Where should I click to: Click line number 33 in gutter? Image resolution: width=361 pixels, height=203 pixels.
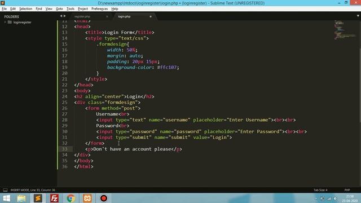point(65,149)
